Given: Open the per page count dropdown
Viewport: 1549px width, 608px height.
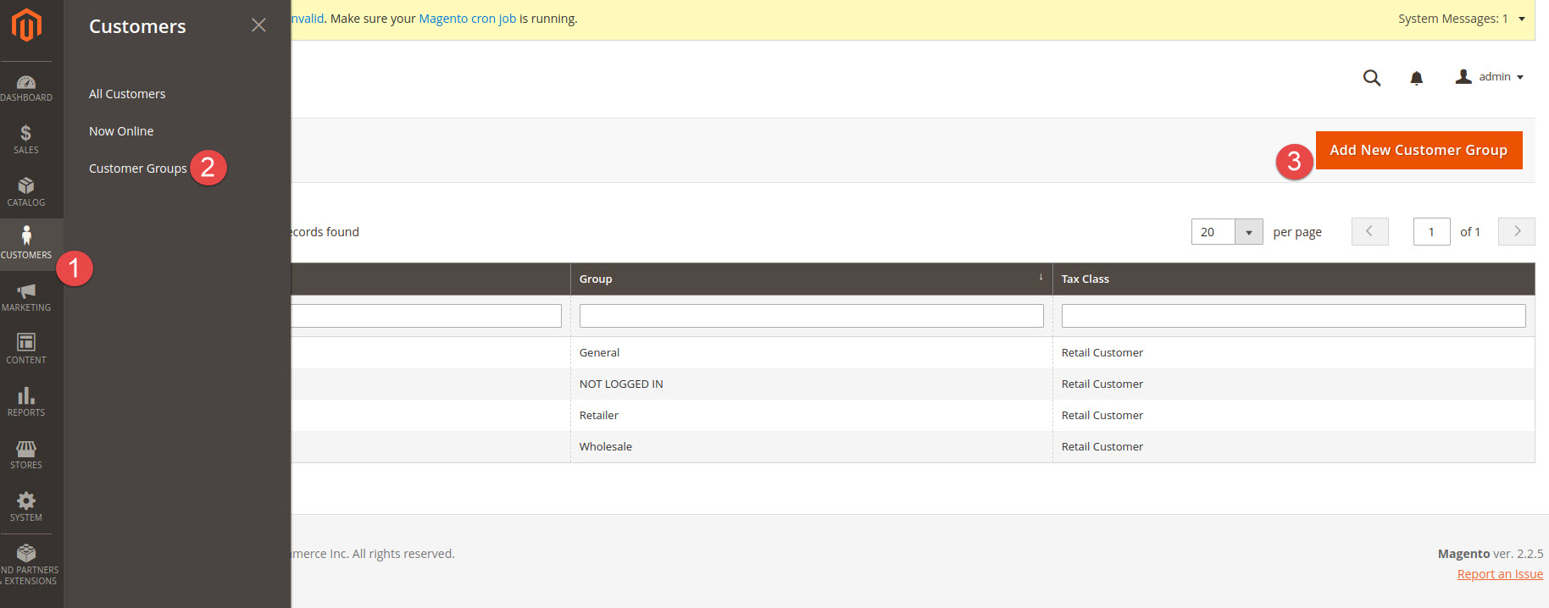Looking at the screenshot, I should 1248,232.
